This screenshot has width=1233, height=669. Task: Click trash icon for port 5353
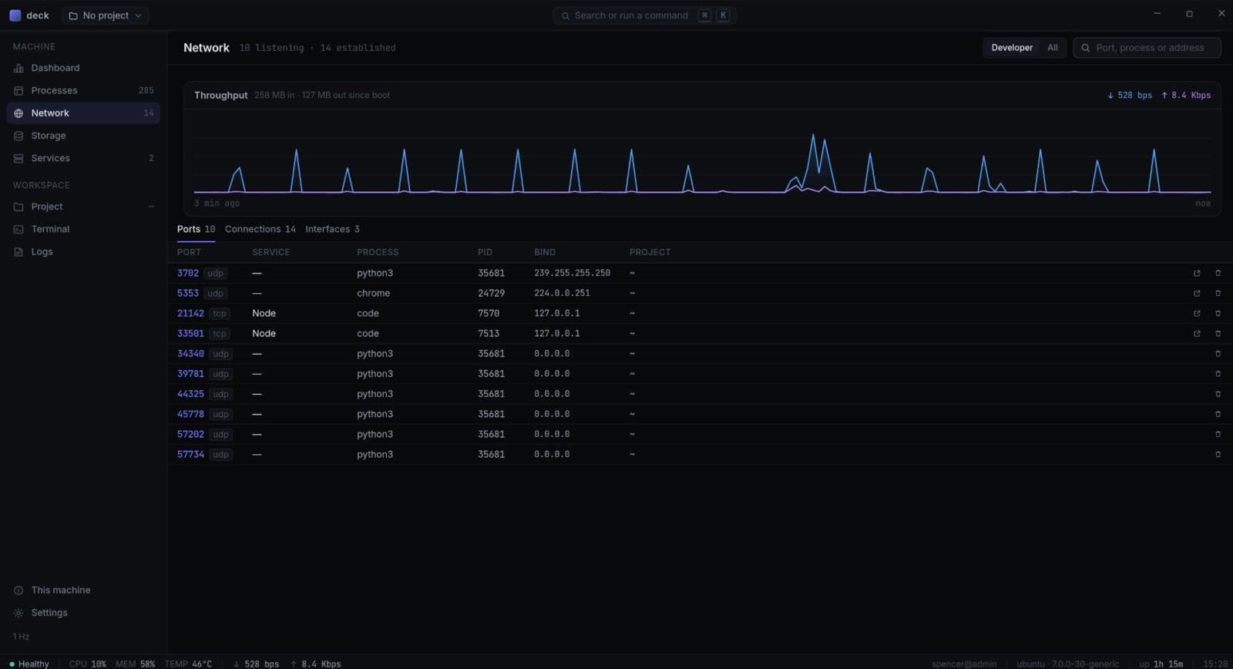[1218, 293]
